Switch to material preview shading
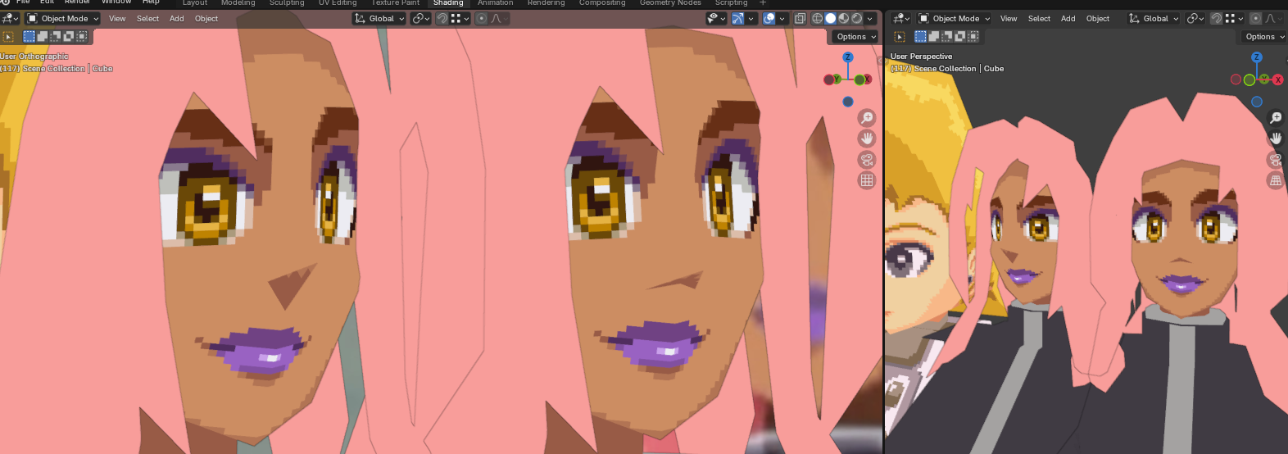The height and width of the screenshot is (454, 1288). coord(844,18)
